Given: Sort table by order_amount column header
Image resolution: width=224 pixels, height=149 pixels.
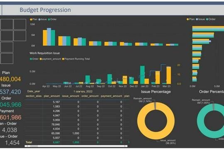Looking at the screenshot, I should click(90, 96).
